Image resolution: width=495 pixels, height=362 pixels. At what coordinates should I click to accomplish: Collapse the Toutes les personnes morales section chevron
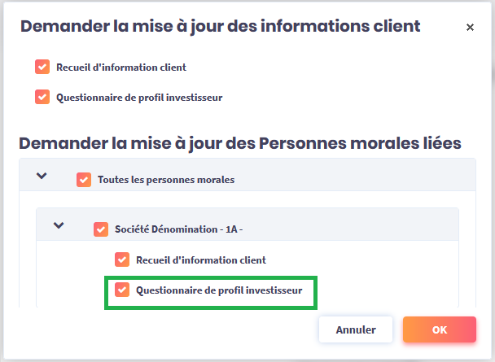(x=42, y=176)
